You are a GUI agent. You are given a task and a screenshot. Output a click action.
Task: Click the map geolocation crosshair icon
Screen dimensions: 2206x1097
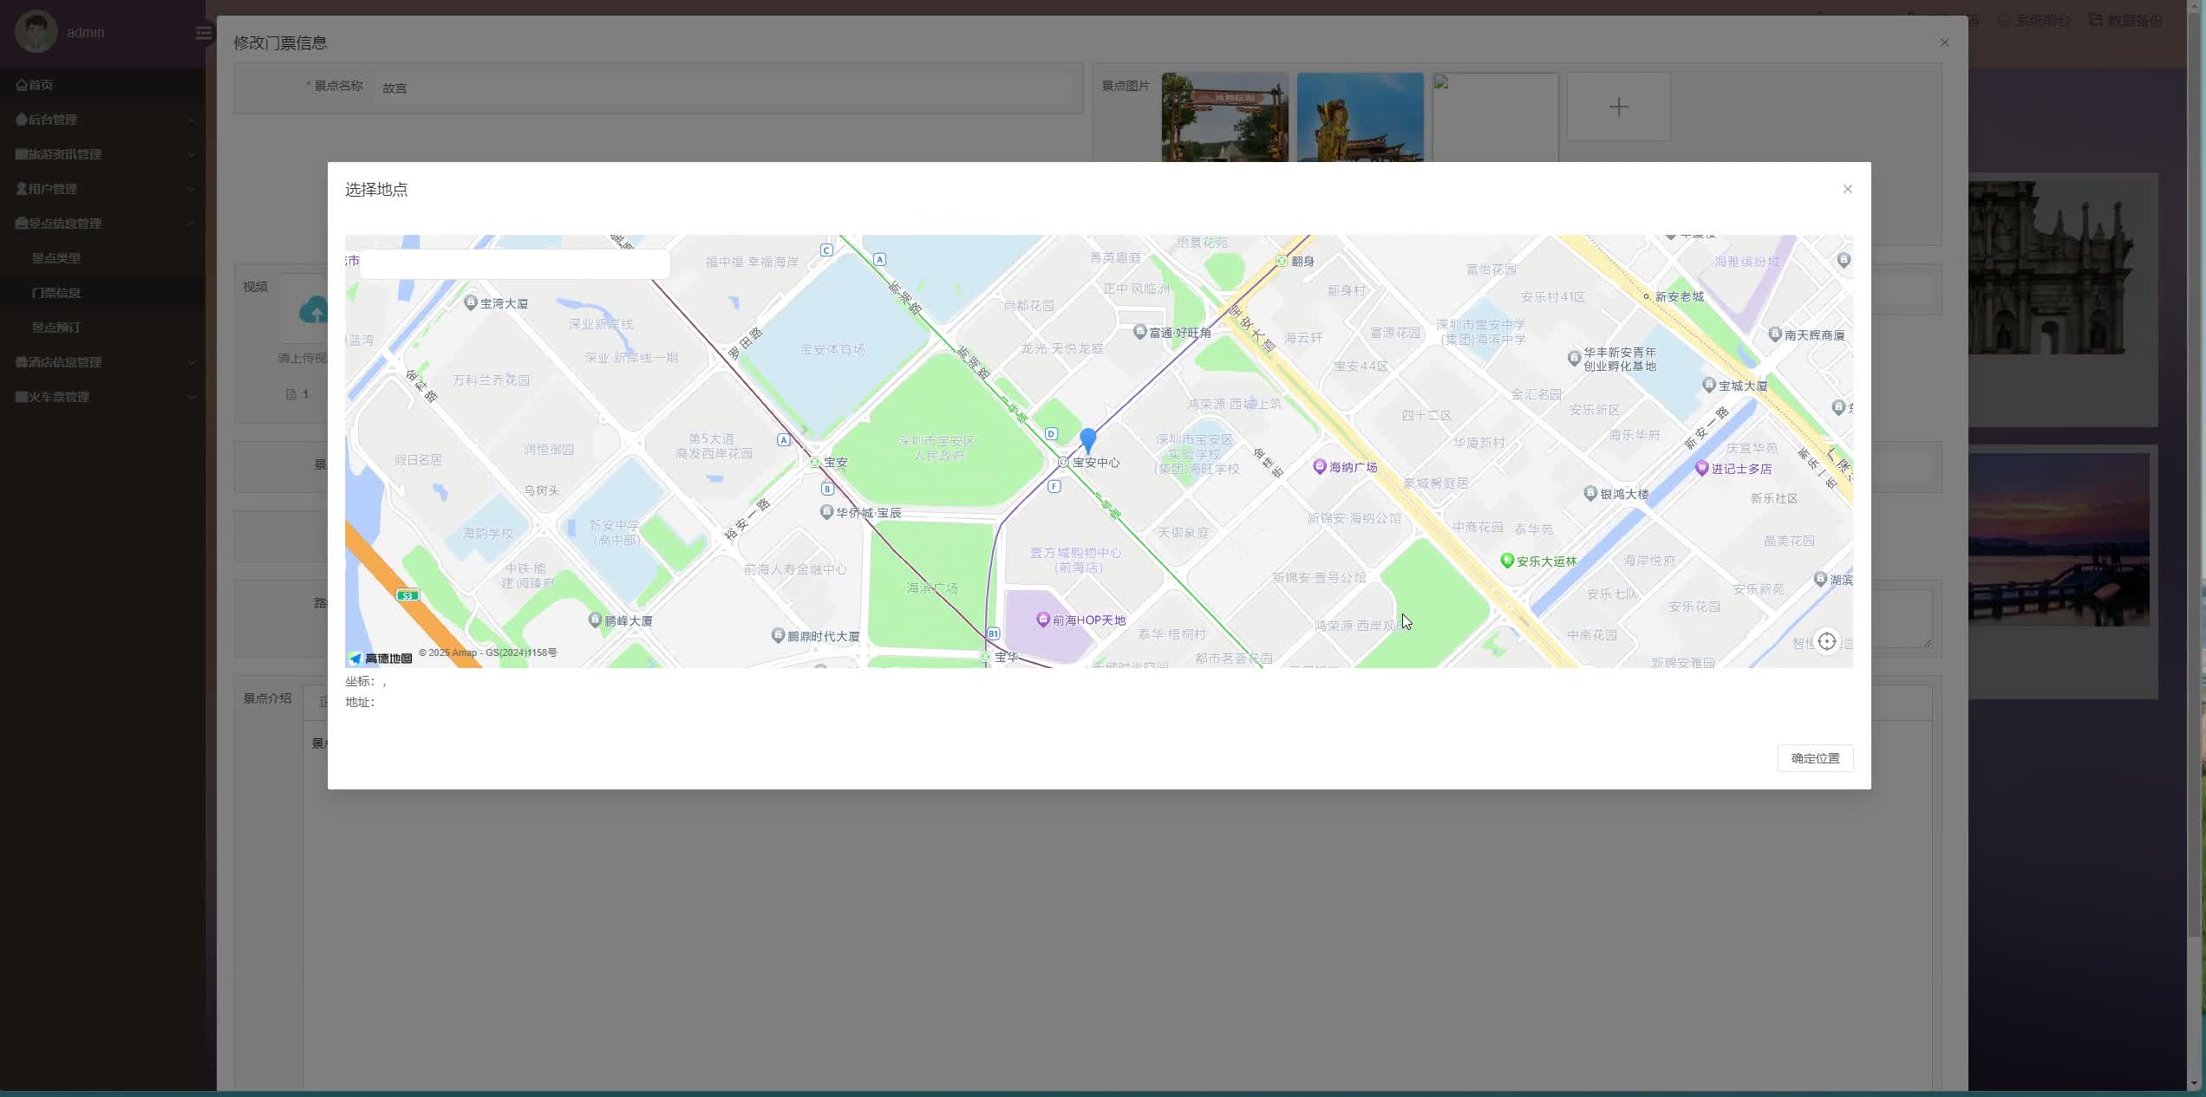coord(1827,641)
